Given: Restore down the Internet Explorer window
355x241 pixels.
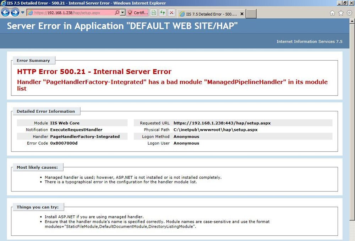Looking at the screenshot, I should pos(345,3).
